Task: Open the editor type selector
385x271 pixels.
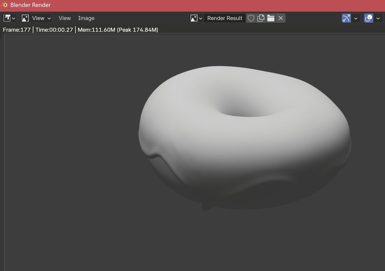Action: coord(9,18)
